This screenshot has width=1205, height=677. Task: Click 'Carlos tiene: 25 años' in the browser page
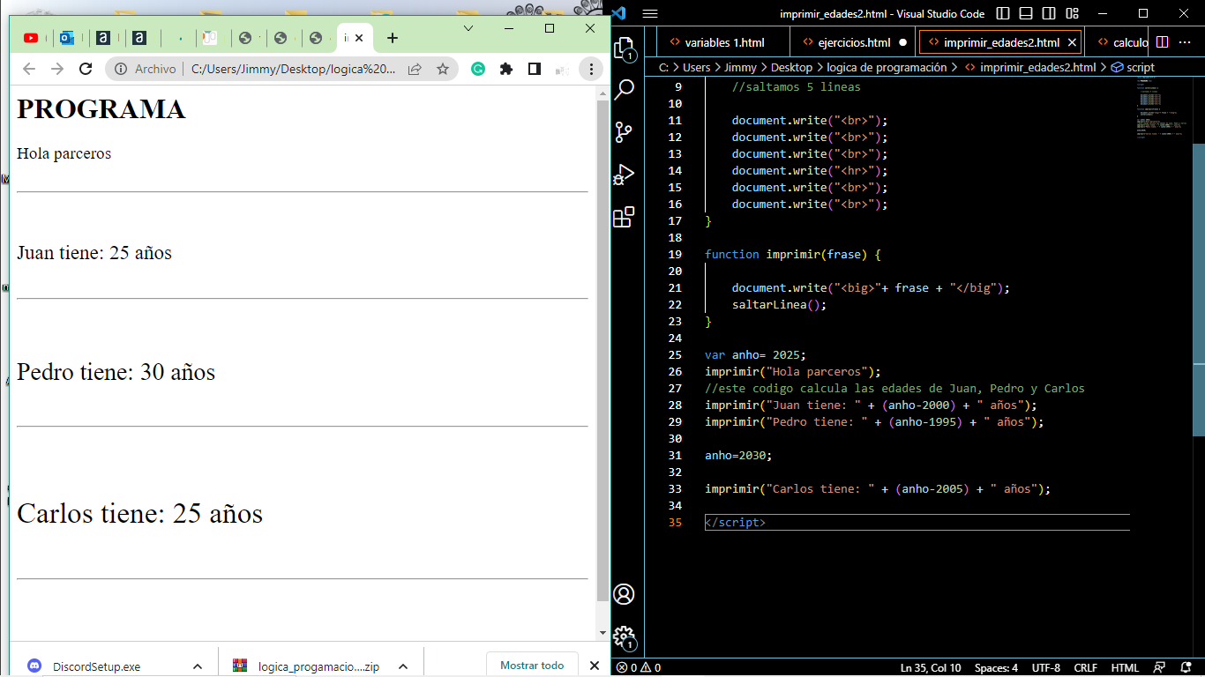tap(139, 513)
